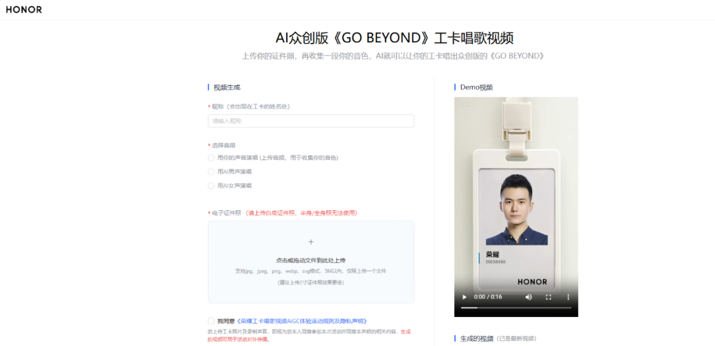Mute the demo video volume icon

(x=528, y=297)
